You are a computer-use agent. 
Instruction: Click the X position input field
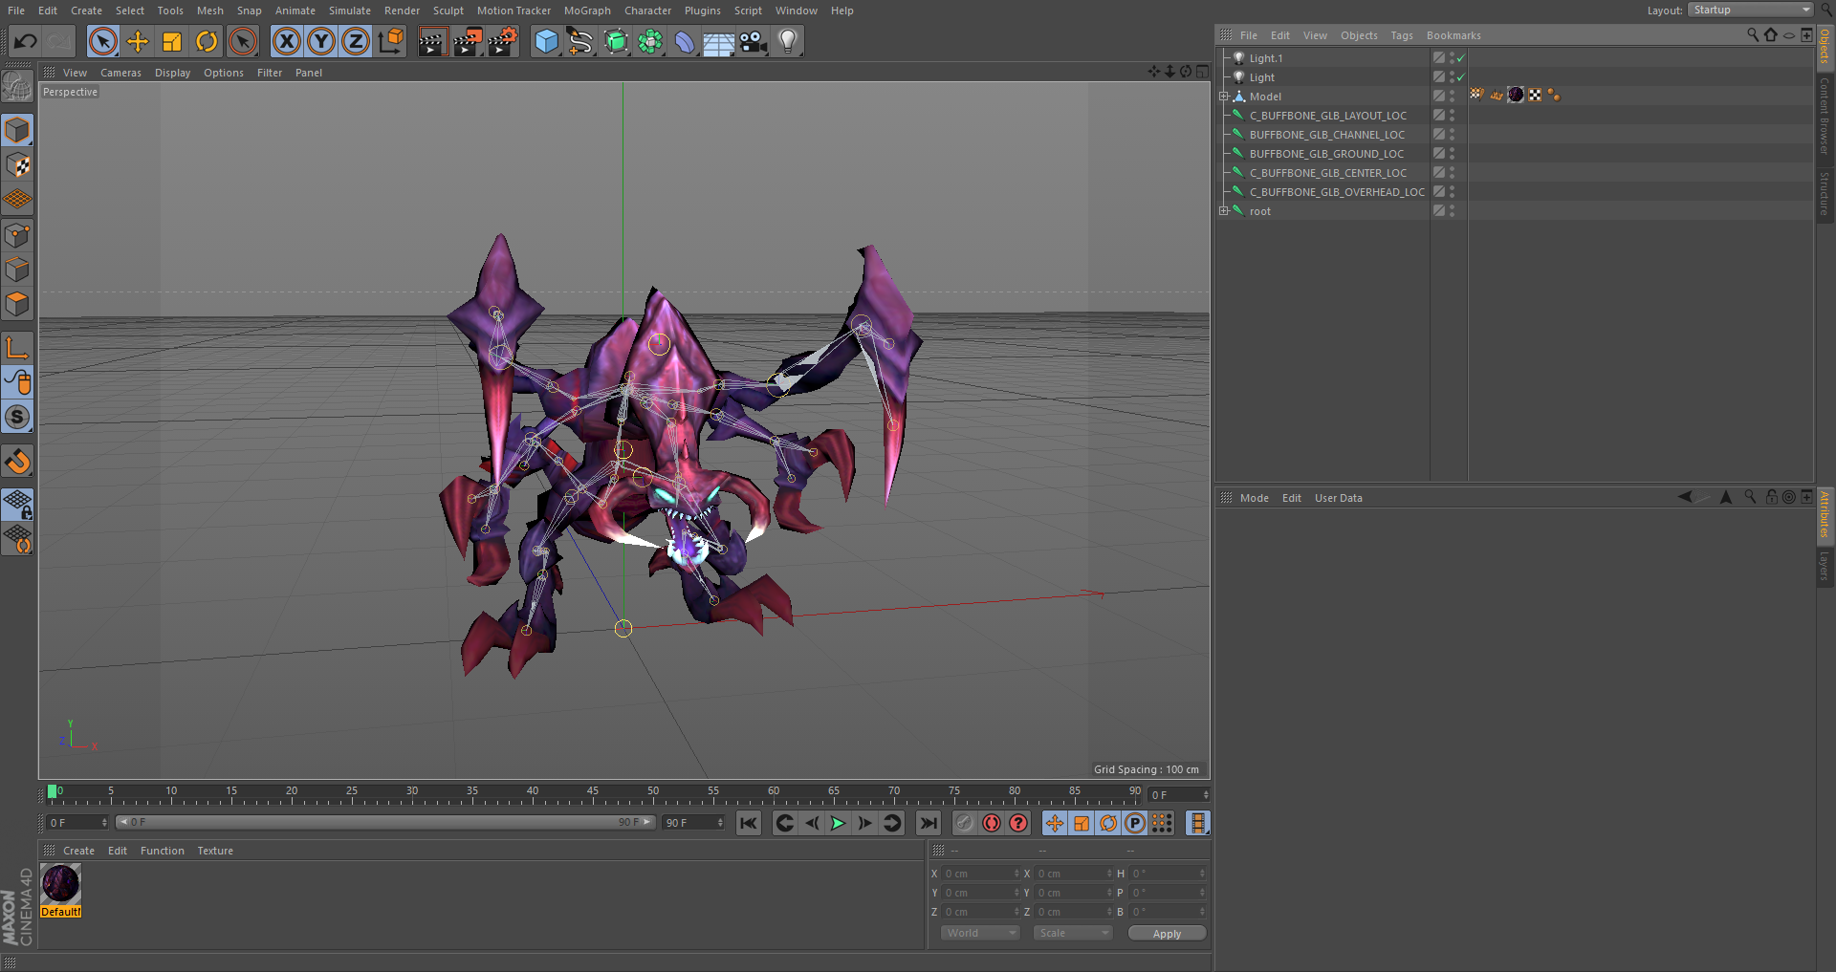coord(981,874)
